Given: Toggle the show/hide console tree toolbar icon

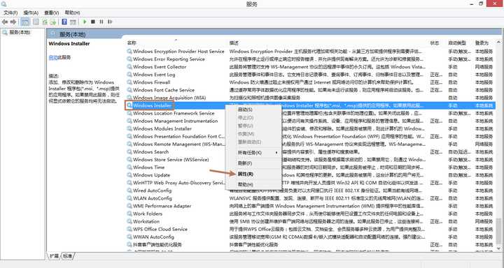Looking at the screenshot, I should (25, 22).
